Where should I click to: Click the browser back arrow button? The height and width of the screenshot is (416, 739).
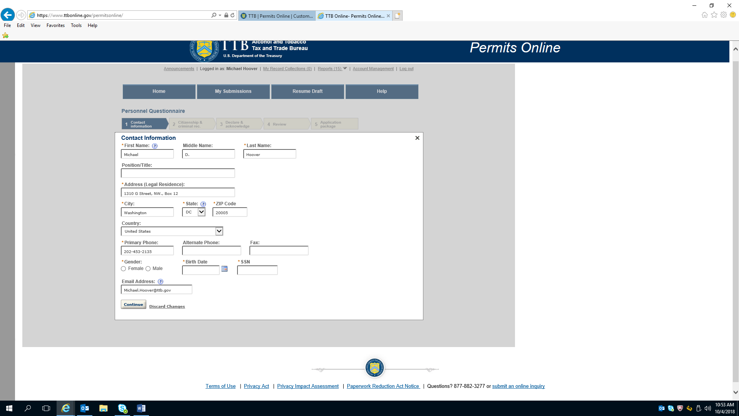8,15
